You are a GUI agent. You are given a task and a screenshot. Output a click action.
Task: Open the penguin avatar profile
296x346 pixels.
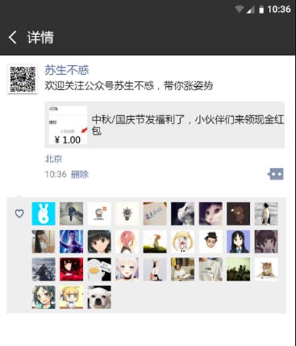point(266,214)
